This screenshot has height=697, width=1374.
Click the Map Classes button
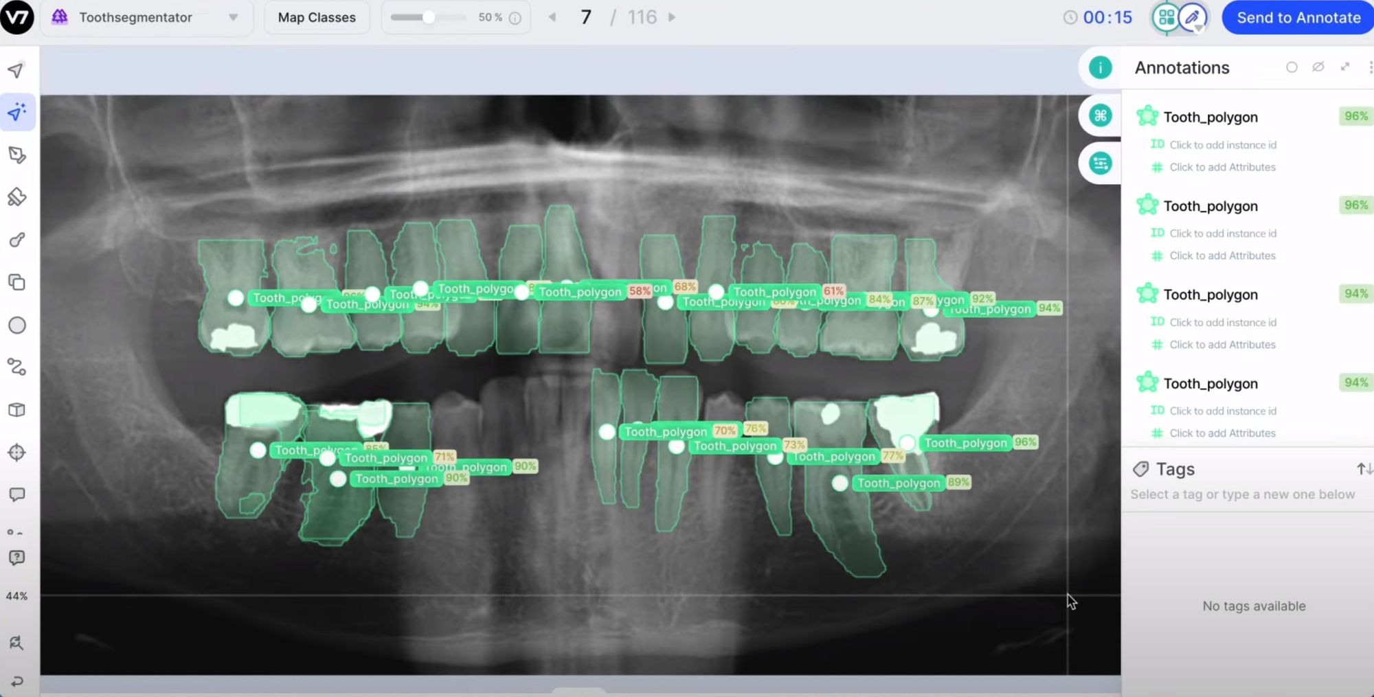317,17
